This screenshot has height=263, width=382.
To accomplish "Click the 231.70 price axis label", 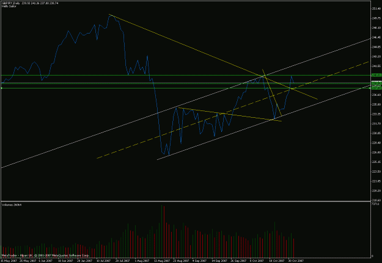I will [x=376, y=124].
